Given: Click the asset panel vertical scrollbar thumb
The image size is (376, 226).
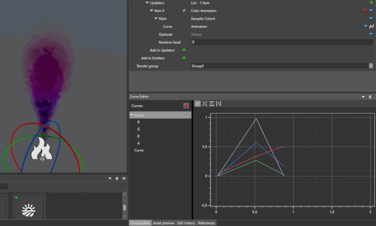Looking at the screenshot, I should pyautogui.click(x=124, y=207).
